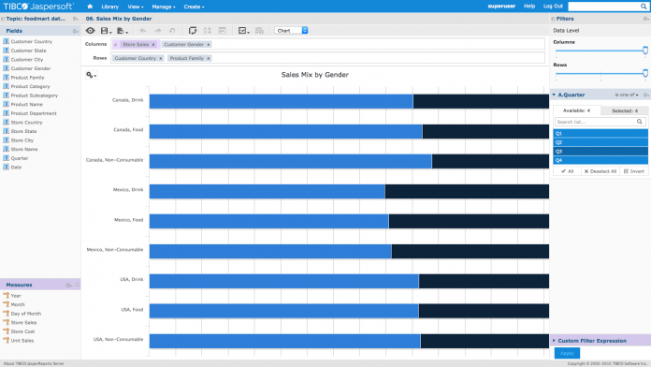Select the Store Sales measure

tap(23, 322)
